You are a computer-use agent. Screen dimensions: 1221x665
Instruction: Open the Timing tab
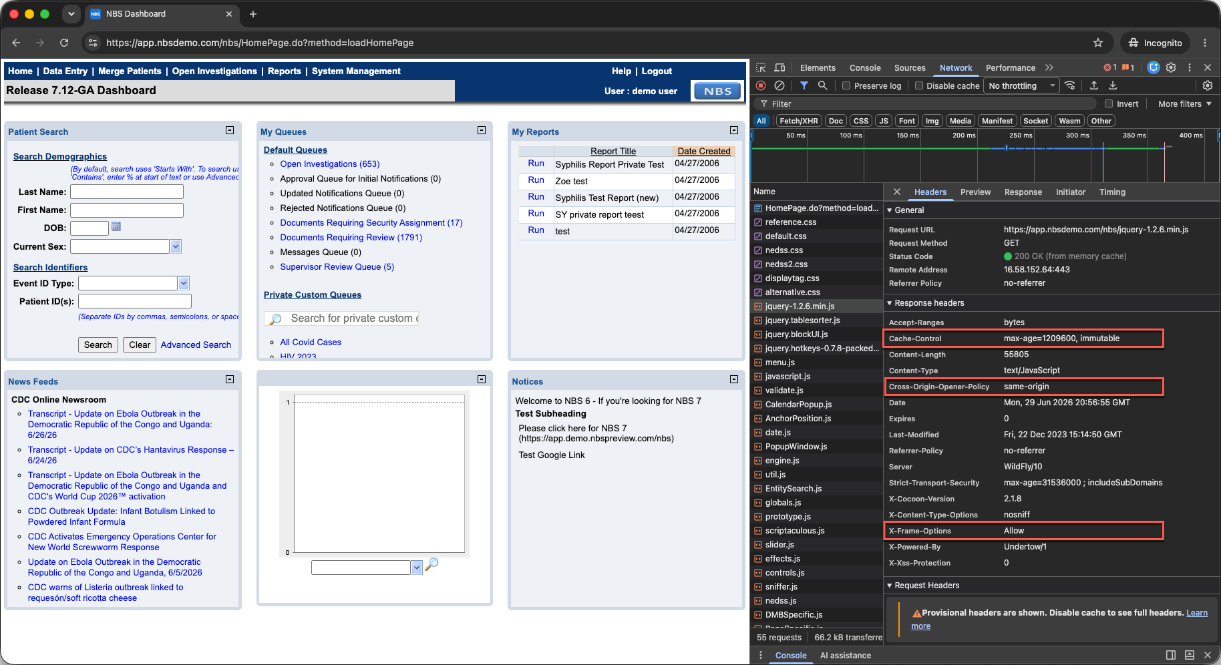click(1112, 192)
